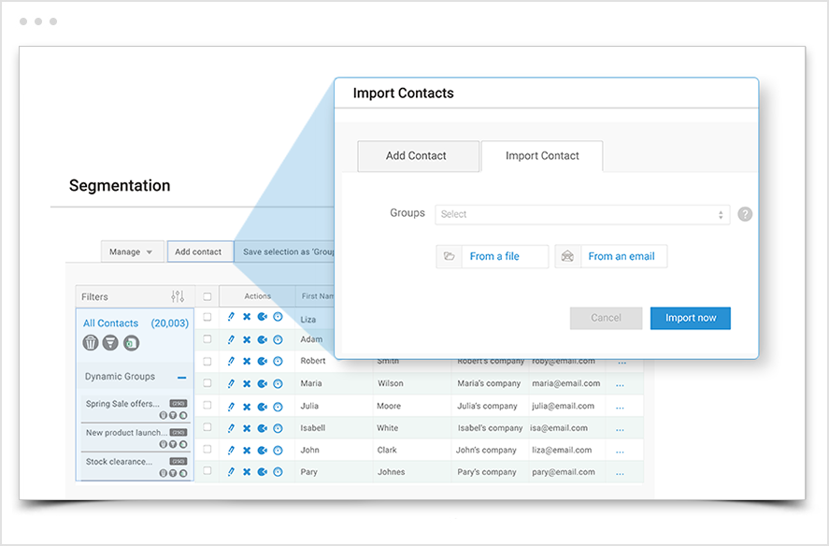Click the Import now button
The image size is (829, 546).
coord(691,318)
